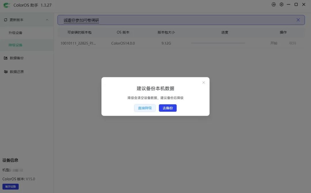Click the ColorOS assistant logo icon

[7, 5]
